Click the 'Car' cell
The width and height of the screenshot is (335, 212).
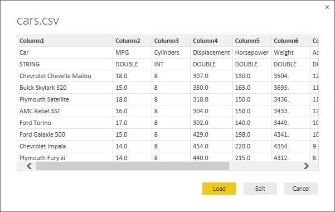pos(65,52)
